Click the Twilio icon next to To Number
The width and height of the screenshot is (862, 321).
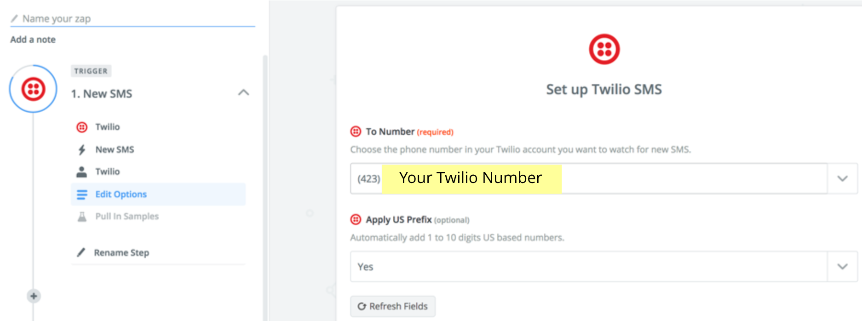coord(356,132)
